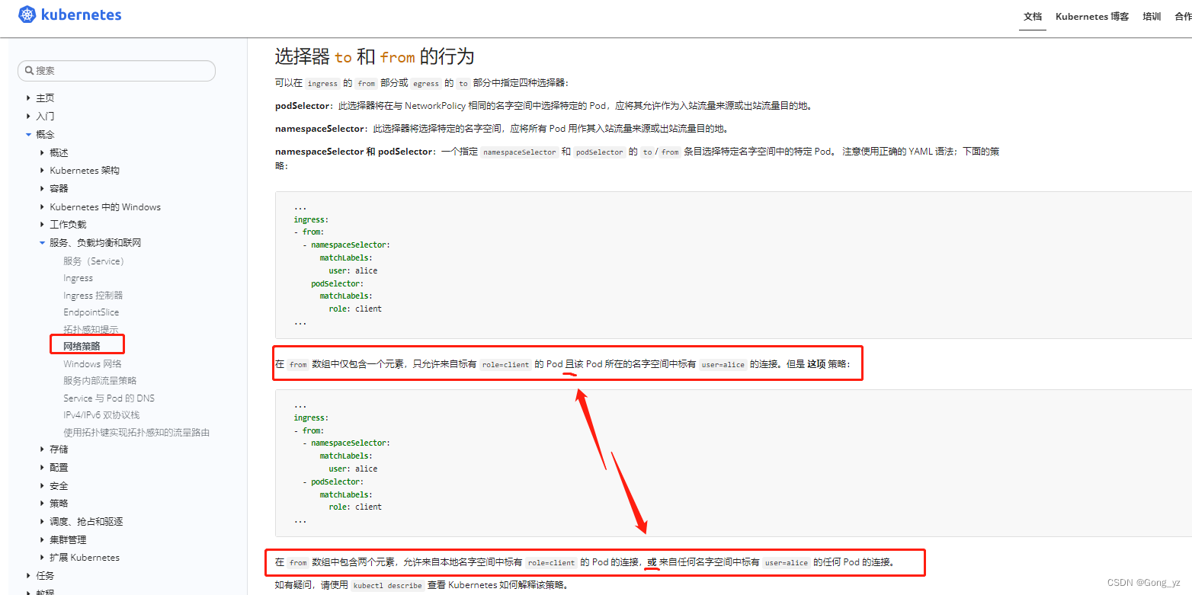Viewport: 1192px width, 595px height.
Task: Click the 扩展 Kubernetes sidebar entry
Action: (x=85, y=558)
